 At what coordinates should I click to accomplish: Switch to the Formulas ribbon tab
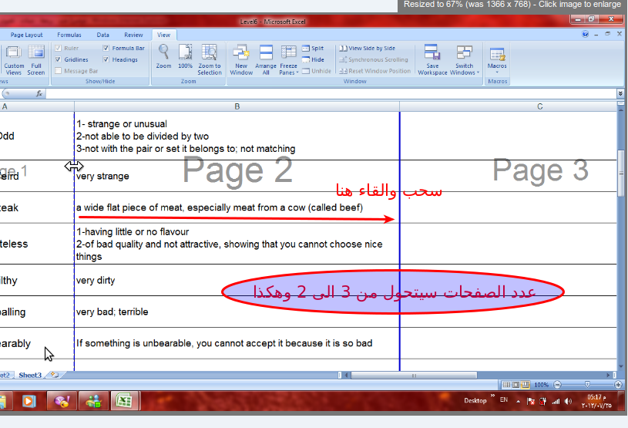69,35
